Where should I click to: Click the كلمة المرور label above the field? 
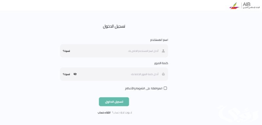pos(161,63)
